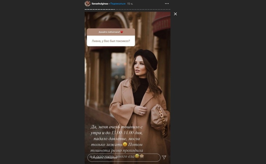The width and height of the screenshot is (266, 164).
Task: Click the woozy face emoji near bottom
Action: pyautogui.click(x=137, y=156)
